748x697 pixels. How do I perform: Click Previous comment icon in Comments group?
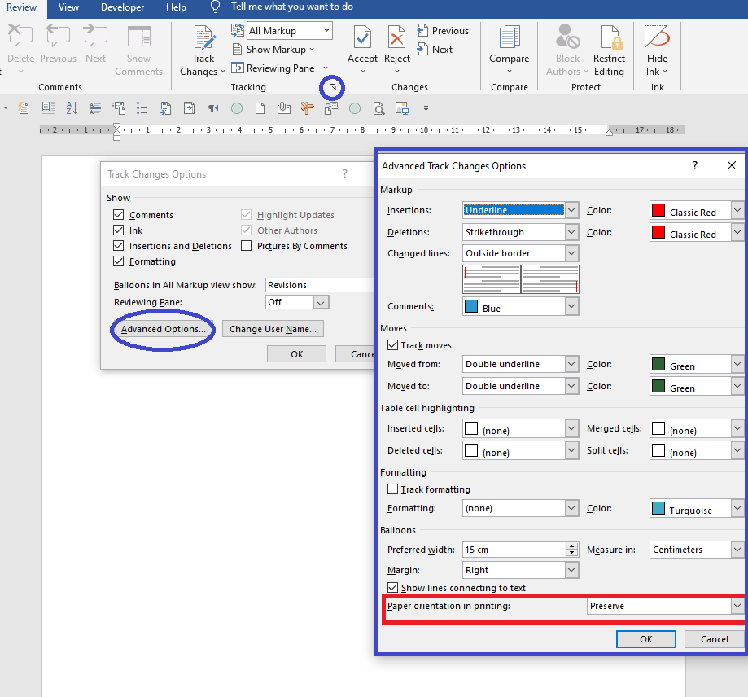pos(58,36)
